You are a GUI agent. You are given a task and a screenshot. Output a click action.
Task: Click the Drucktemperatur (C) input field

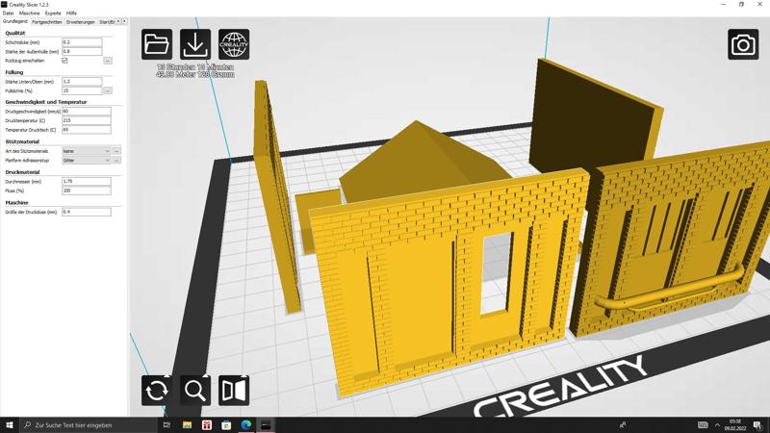click(x=87, y=120)
